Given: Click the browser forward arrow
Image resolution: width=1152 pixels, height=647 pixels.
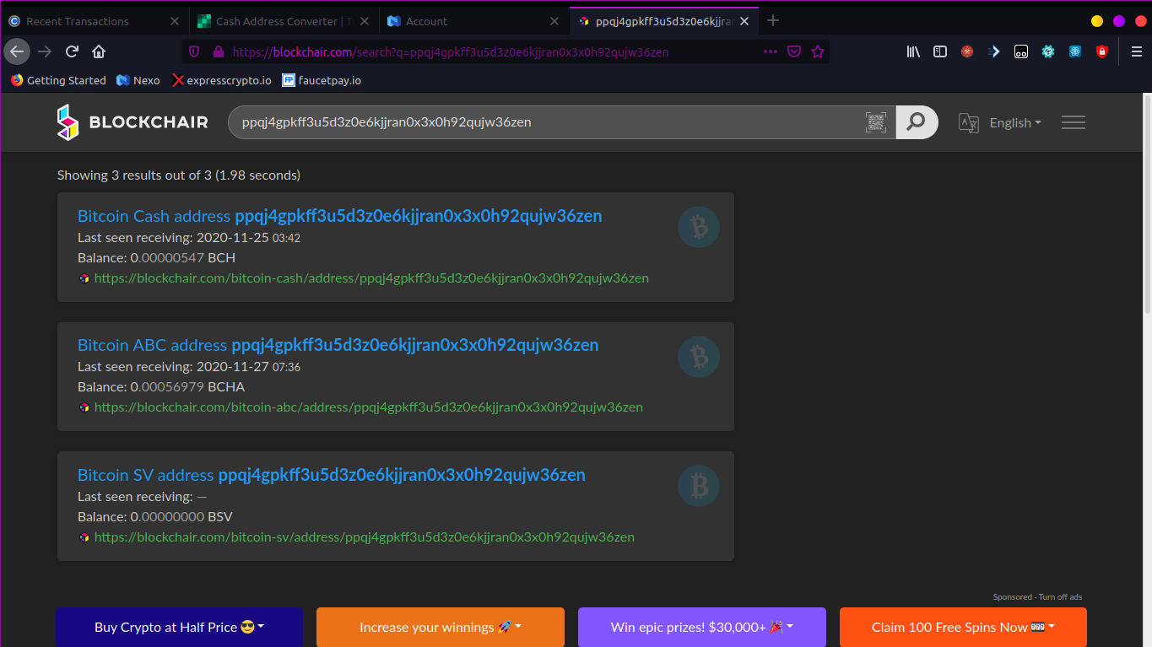Looking at the screenshot, I should [x=45, y=51].
